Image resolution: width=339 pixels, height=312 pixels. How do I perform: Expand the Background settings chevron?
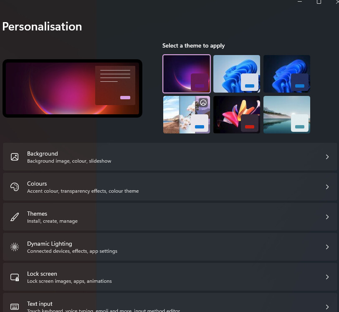[327, 157]
